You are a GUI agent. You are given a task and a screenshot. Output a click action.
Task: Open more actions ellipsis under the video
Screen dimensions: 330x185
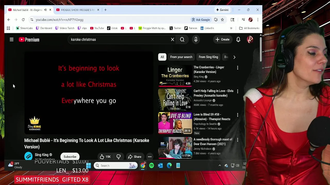click(150, 157)
